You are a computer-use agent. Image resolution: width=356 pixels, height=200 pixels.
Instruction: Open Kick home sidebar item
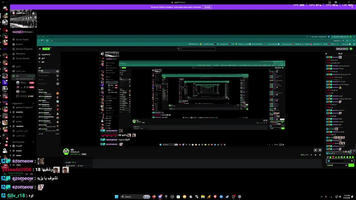pyautogui.click(x=45, y=54)
